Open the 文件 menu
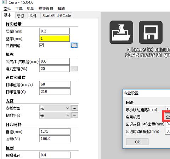 pos(7,8)
